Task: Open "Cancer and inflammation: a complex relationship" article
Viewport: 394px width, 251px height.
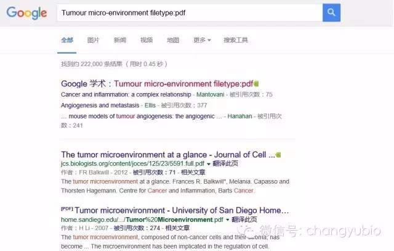Action: [x=126, y=94]
